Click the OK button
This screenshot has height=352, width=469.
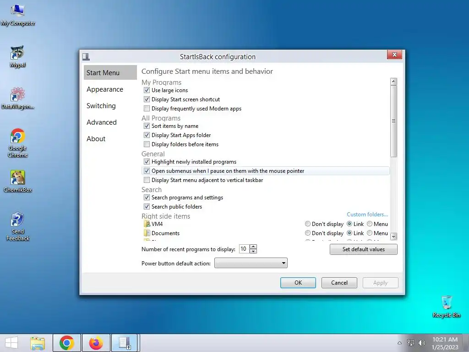point(298,283)
